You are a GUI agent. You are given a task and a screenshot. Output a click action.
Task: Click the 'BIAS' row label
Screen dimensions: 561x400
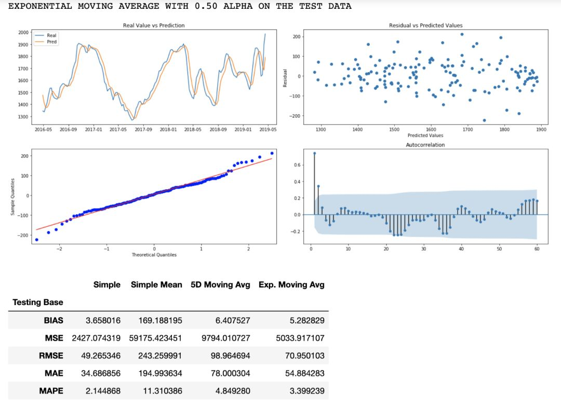coord(54,320)
